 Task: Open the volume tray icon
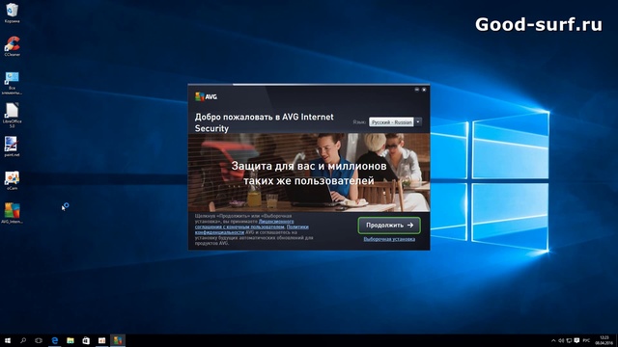(x=561, y=340)
